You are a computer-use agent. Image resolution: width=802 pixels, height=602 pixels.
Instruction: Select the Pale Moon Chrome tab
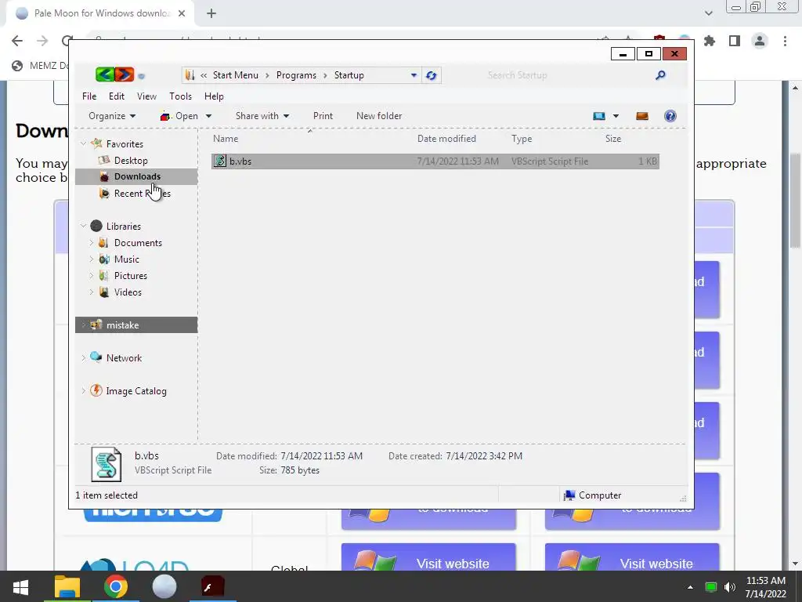pos(99,13)
